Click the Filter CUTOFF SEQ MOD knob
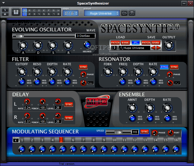Viewport: 194px width, 166px height. click(x=22, y=81)
